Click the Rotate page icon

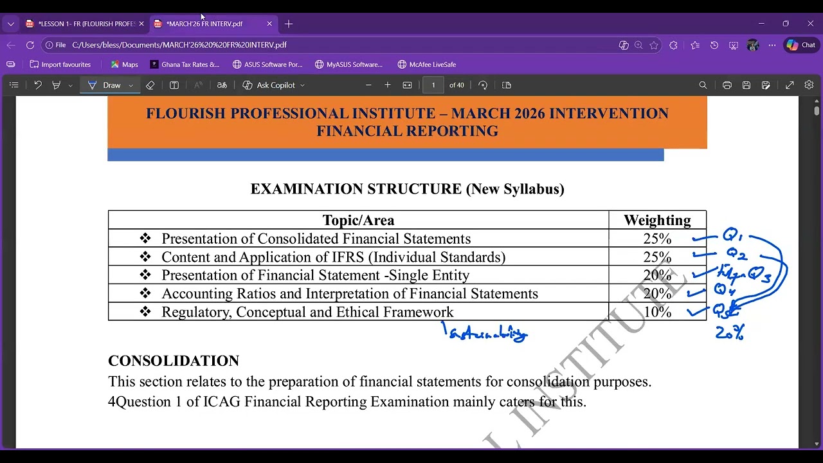tap(483, 85)
